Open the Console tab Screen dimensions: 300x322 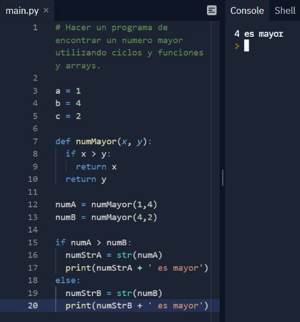coord(247,11)
